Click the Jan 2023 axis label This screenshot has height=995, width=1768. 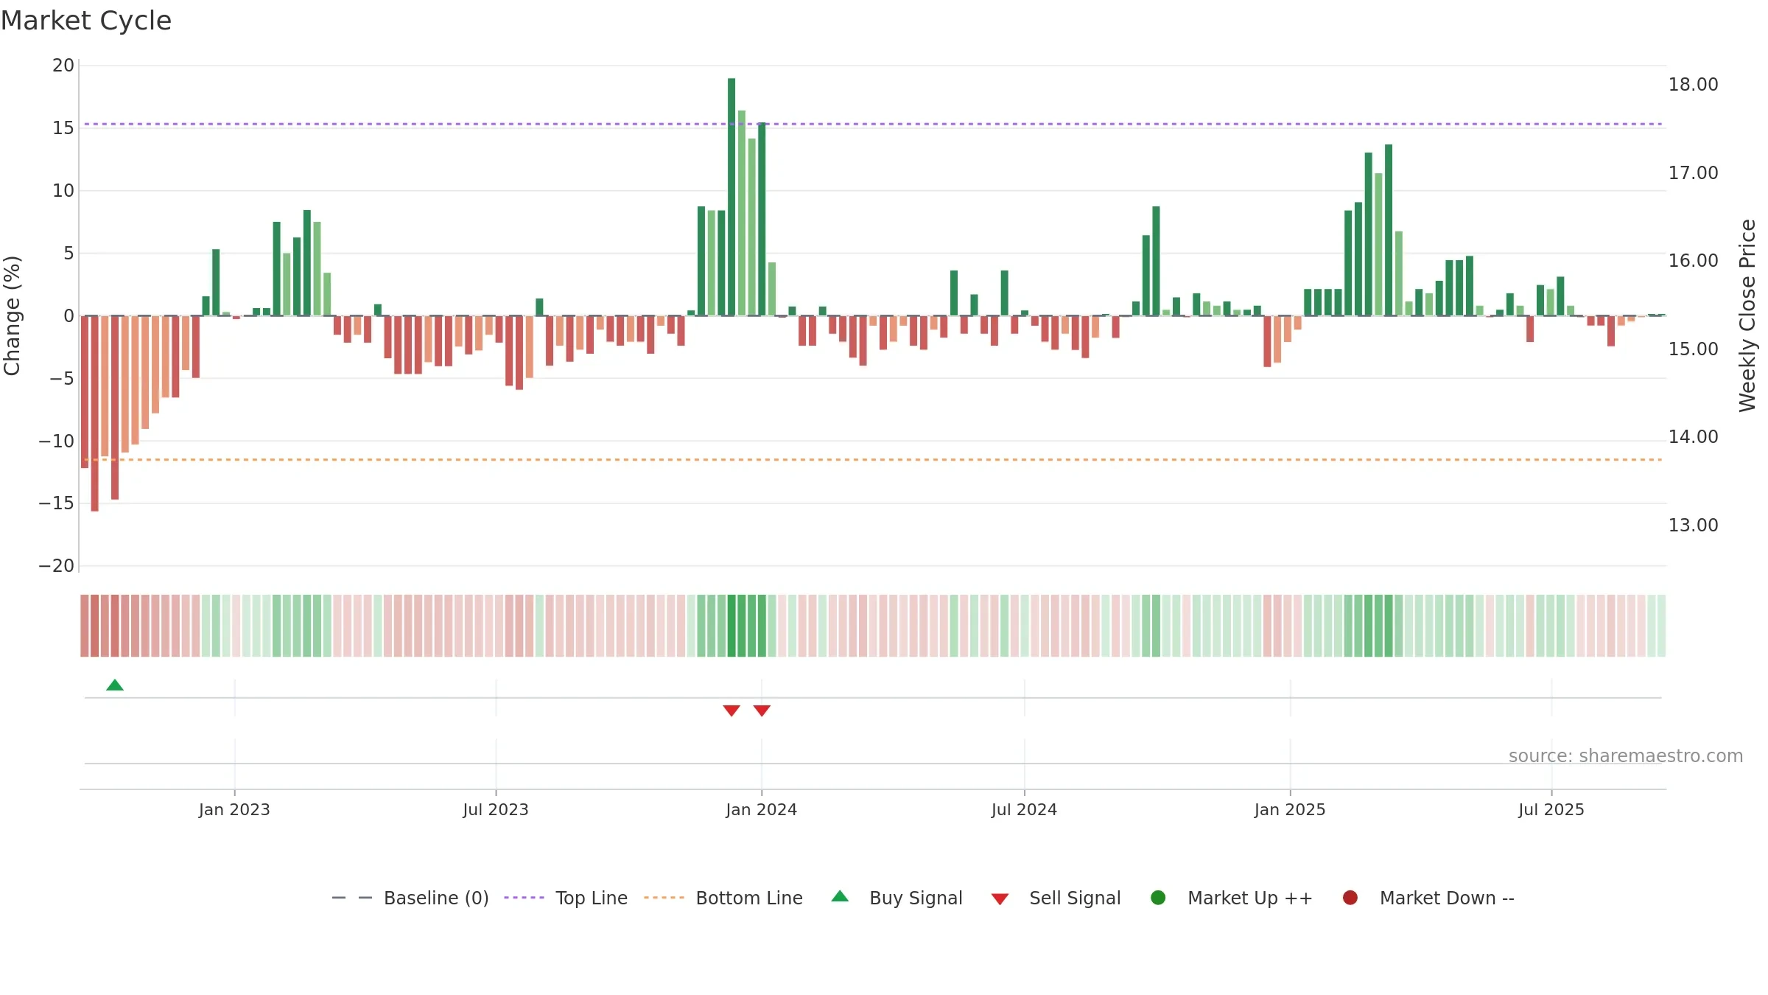tap(234, 810)
